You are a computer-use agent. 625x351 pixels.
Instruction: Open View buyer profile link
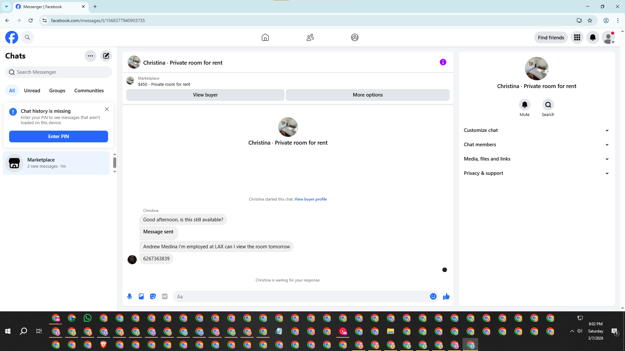pos(311,199)
